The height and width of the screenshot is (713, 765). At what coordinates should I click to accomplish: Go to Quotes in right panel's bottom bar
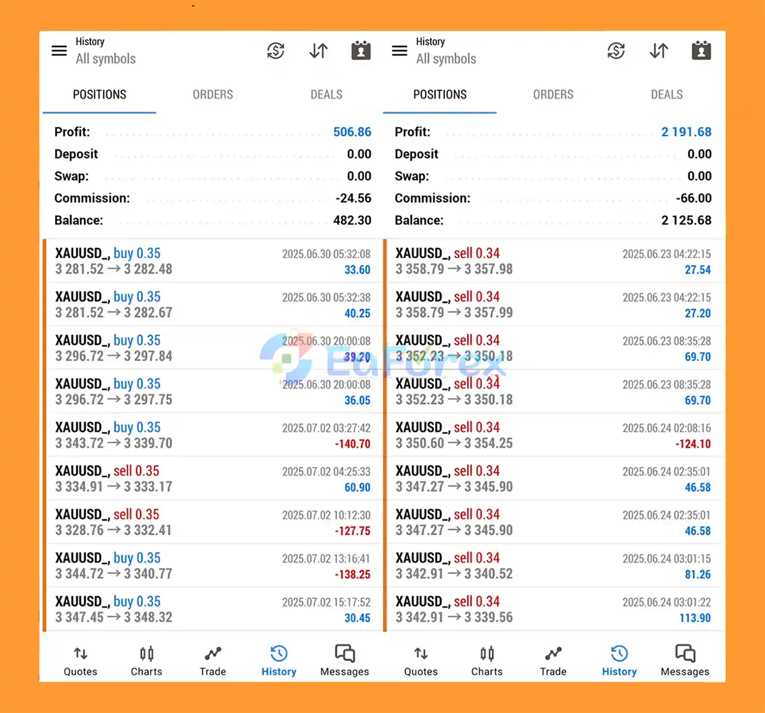(421, 661)
